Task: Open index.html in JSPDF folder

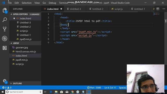Action: (x=25, y=56)
